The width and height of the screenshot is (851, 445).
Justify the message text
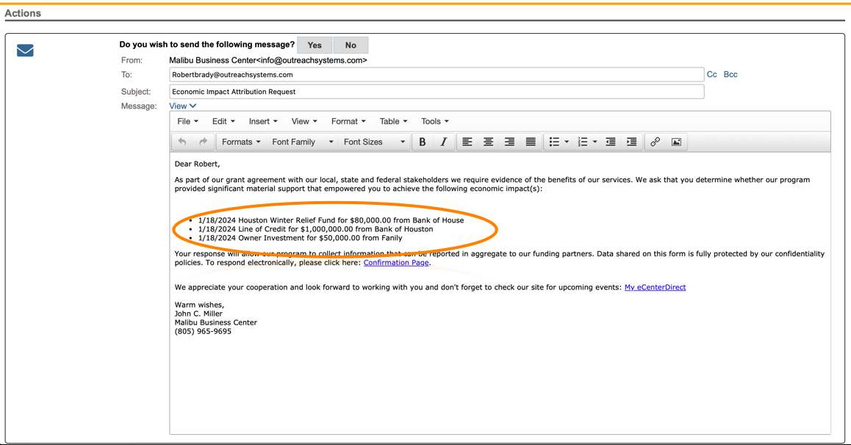click(531, 142)
